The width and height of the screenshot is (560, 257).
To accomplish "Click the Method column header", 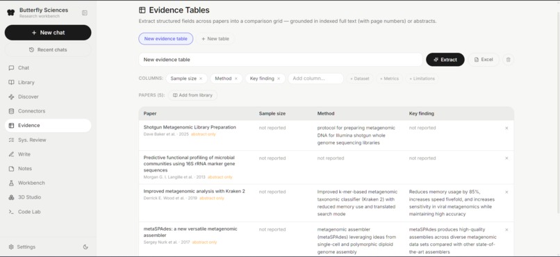I will coord(326,113).
